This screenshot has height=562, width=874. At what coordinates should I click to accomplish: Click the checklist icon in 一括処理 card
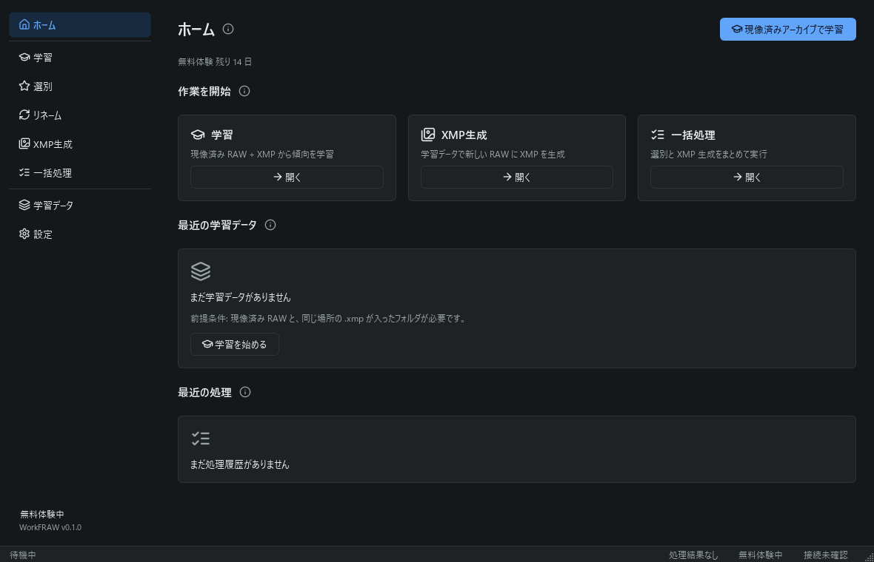pos(657,135)
